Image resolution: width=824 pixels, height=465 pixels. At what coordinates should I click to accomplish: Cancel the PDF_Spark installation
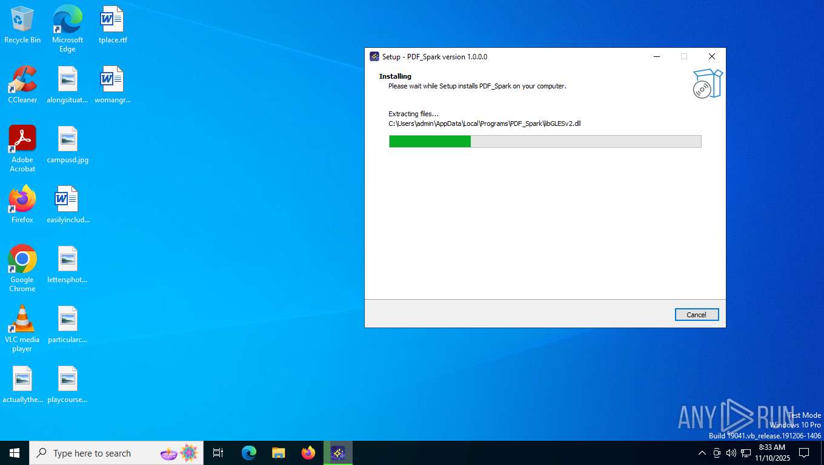tap(697, 315)
